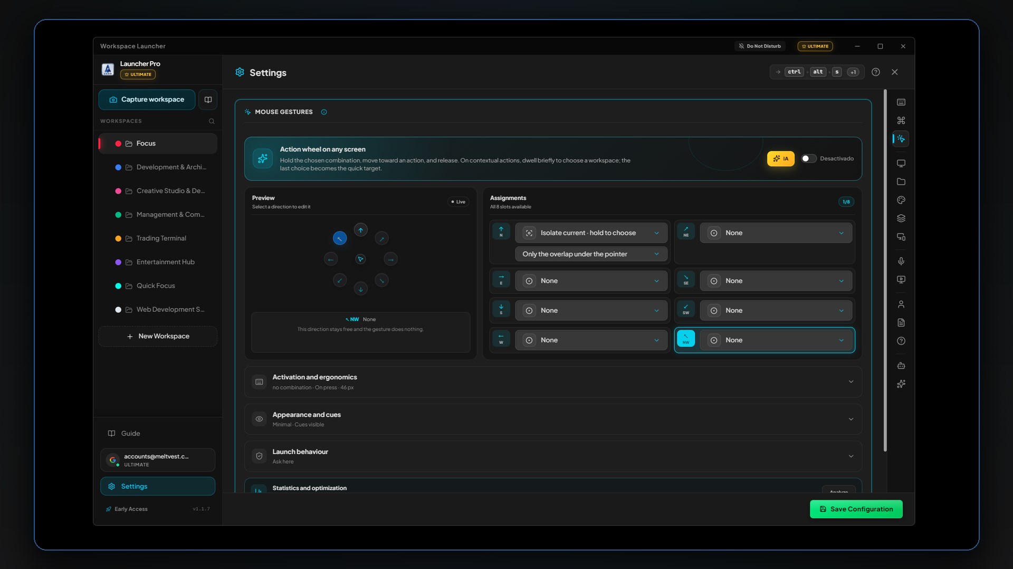
Task: Open the palette appearance settings icon
Action: tap(901, 200)
